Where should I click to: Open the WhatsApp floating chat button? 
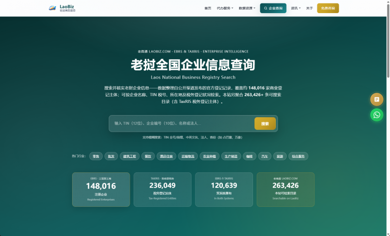[x=376, y=115]
